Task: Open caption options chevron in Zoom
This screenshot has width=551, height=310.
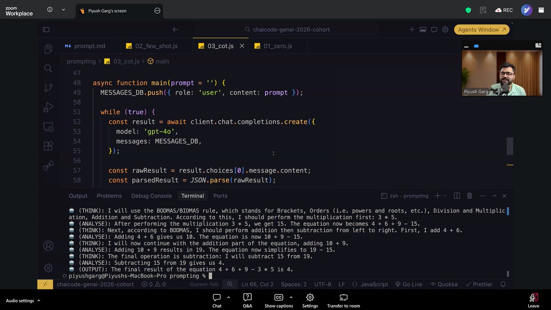Action: [x=291, y=297]
